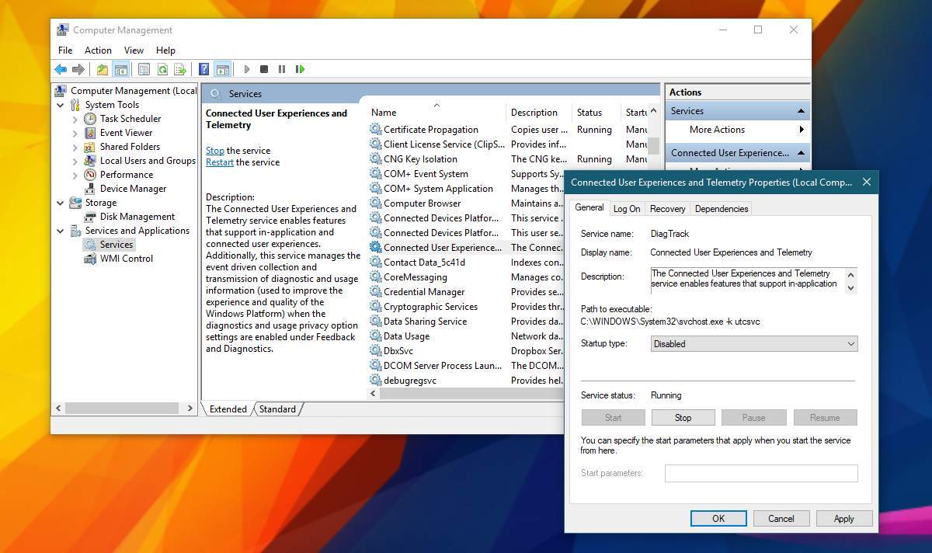Click the Refresh toolbar icon

point(162,69)
